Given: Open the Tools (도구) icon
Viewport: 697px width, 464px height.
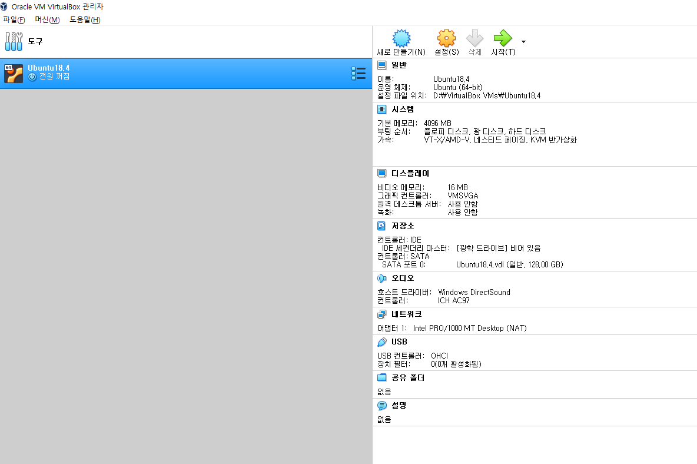Looking at the screenshot, I should tap(14, 41).
